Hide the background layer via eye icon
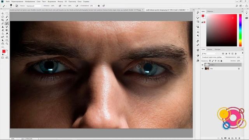The width and height of the screenshot is (249, 140). click(202, 68)
